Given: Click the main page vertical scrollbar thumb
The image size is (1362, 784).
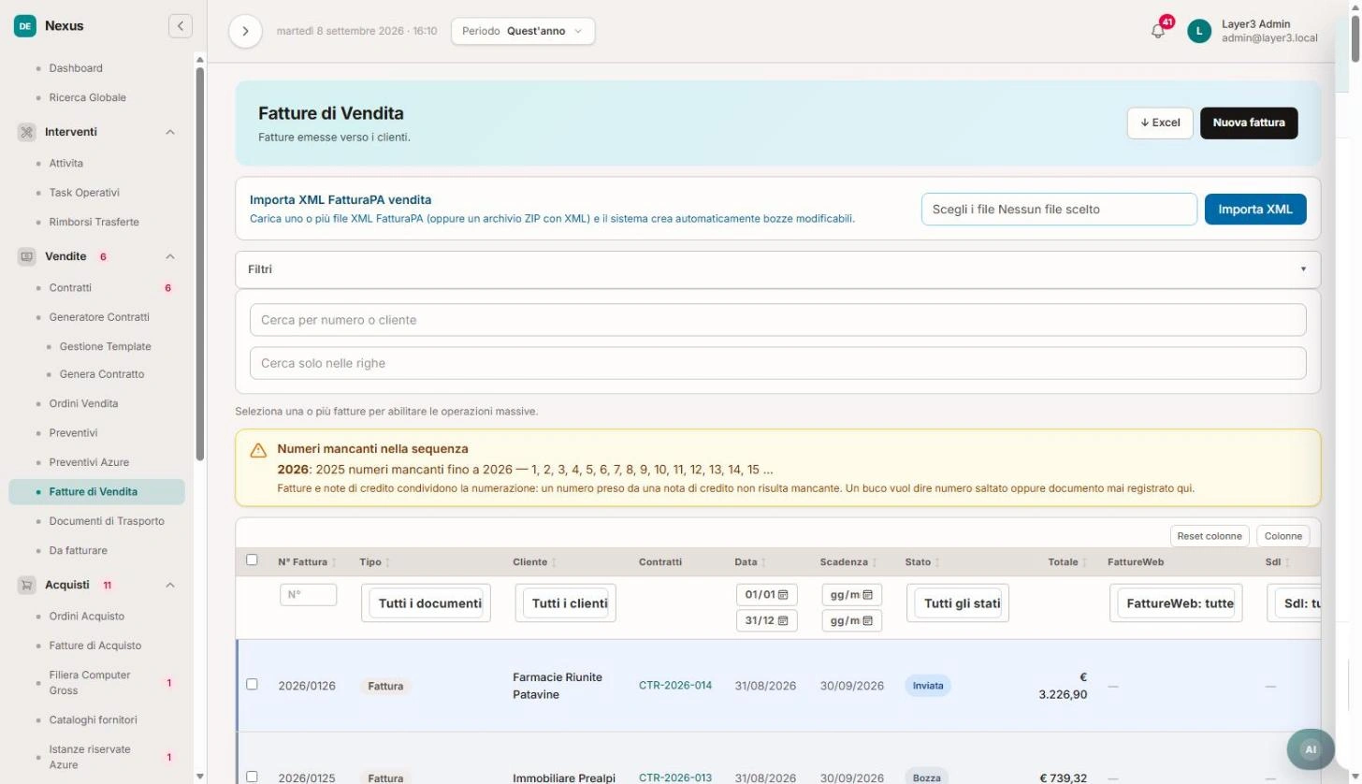Looking at the screenshot, I should (x=1355, y=37).
